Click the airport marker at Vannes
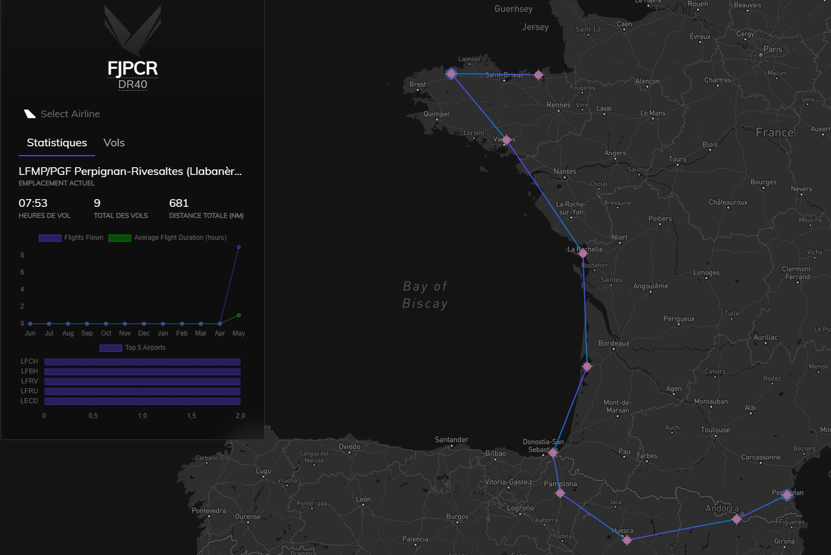Image resolution: width=831 pixels, height=555 pixels. pos(506,140)
